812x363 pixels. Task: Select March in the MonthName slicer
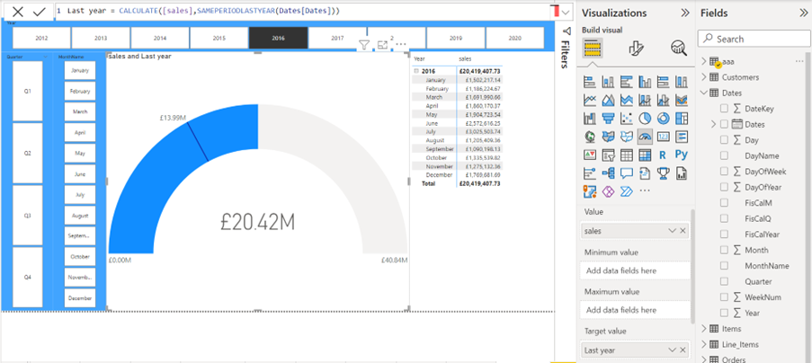point(80,111)
